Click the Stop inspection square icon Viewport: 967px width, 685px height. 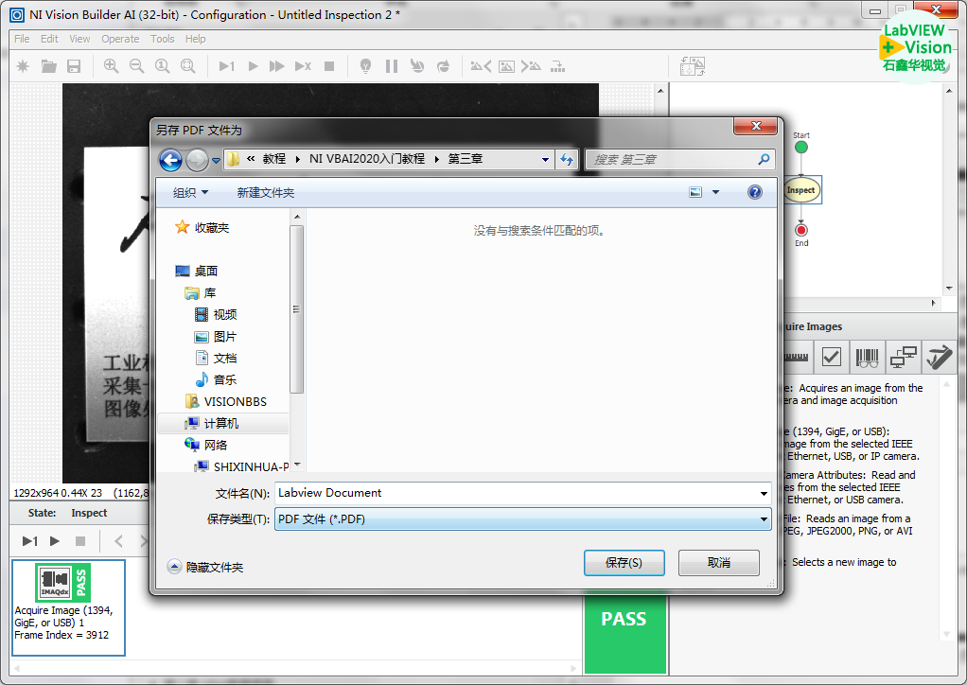coord(329,66)
